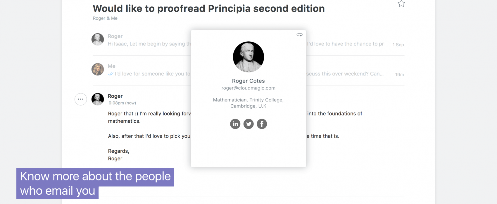This screenshot has width=497, height=204.
Task: Click Isaac's avatar next to Me
Action: (98, 69)
